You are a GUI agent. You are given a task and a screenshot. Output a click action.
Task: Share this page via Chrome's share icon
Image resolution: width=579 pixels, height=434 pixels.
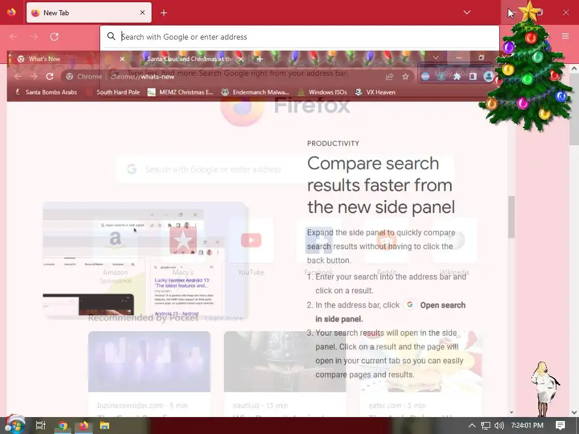tap(390, 77)
